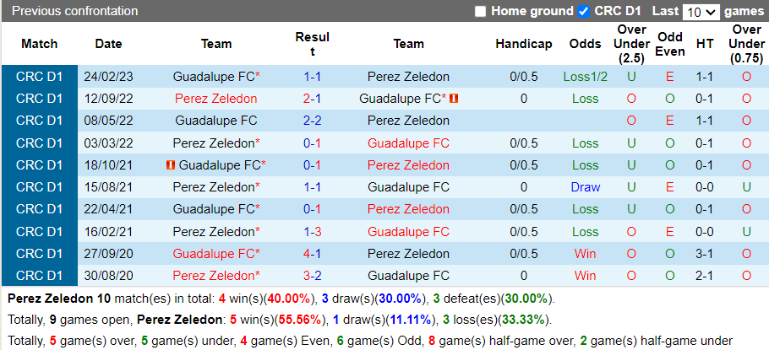Open the Last games count dropdown
This screenshot has height=350, width=769.
coord(701,12)
